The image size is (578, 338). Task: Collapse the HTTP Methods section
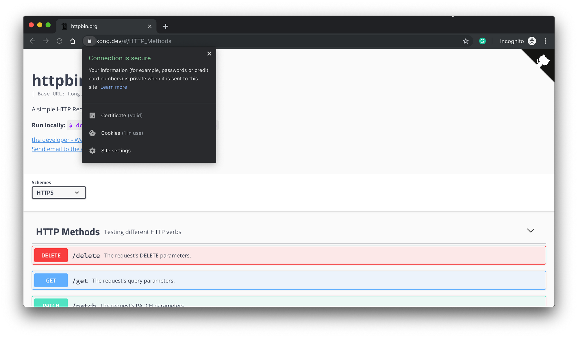click(x=530, y=230)
